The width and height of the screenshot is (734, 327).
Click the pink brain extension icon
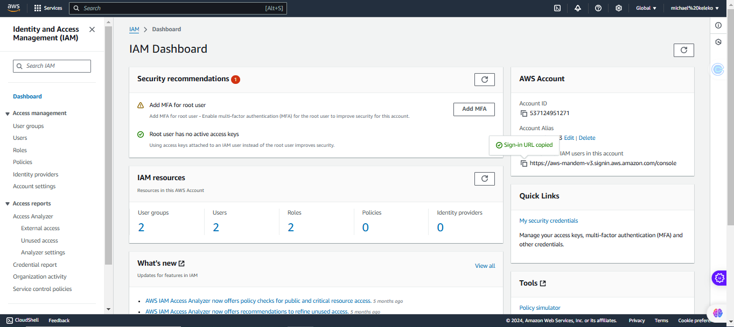pos(717,312)
